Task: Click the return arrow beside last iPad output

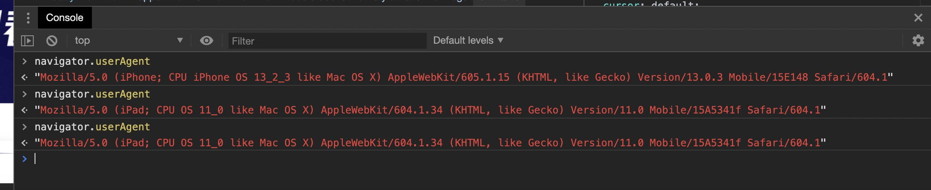Action: pos(24,143)
